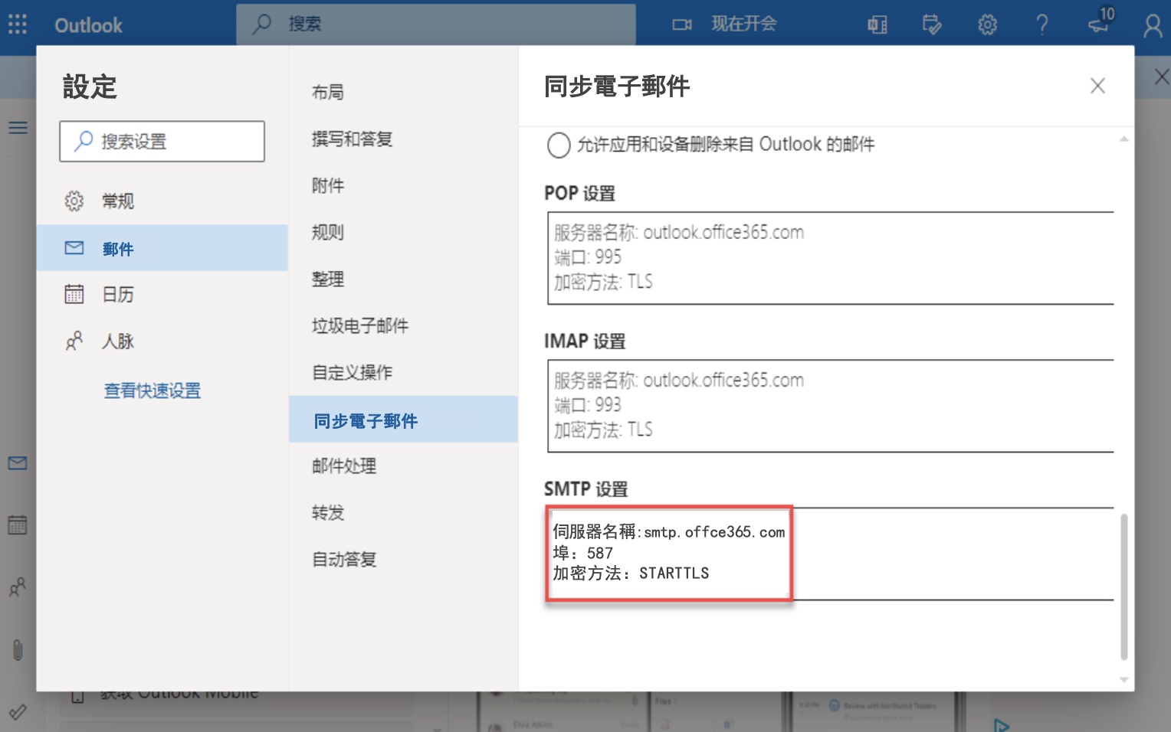Switch to People in the left rail
Viewport: 1171px width, 732px height.
coord(18,587)
